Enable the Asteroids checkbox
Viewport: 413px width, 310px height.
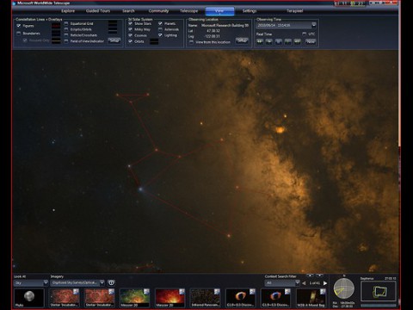[160, 29]
